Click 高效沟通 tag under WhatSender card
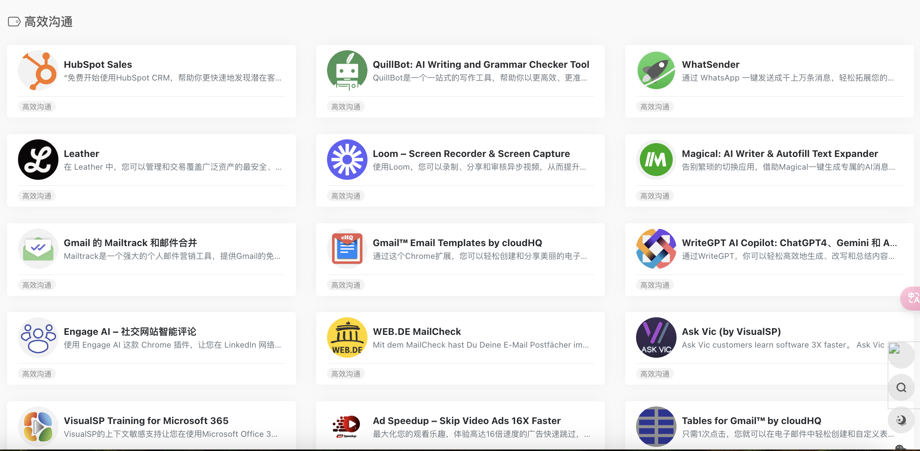Image resolution: width=920 pixels, height=451 pixels. (655, 107)
